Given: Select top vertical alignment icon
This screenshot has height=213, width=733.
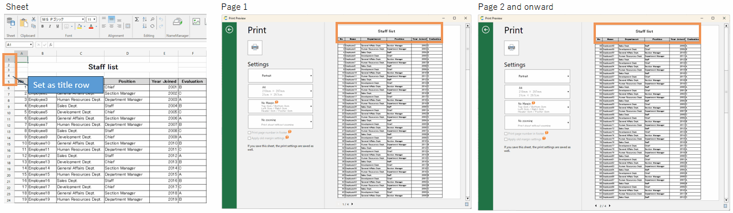Looking at the screenshot, I should [104, 18].
